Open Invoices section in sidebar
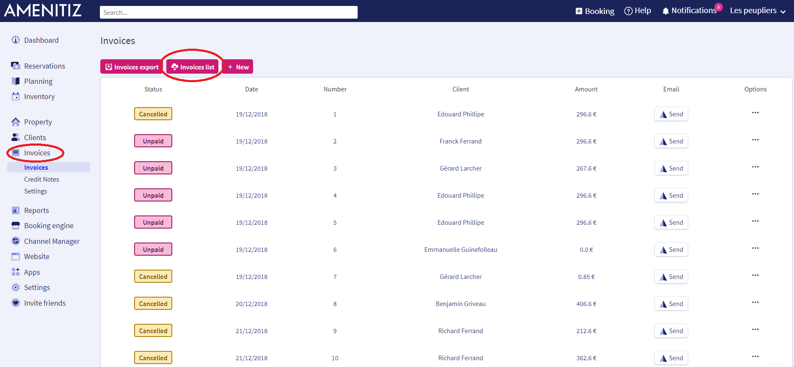Image resolution: width=794 pixels, height=367 pixels. pyautogui.click(x=37, y=153)
